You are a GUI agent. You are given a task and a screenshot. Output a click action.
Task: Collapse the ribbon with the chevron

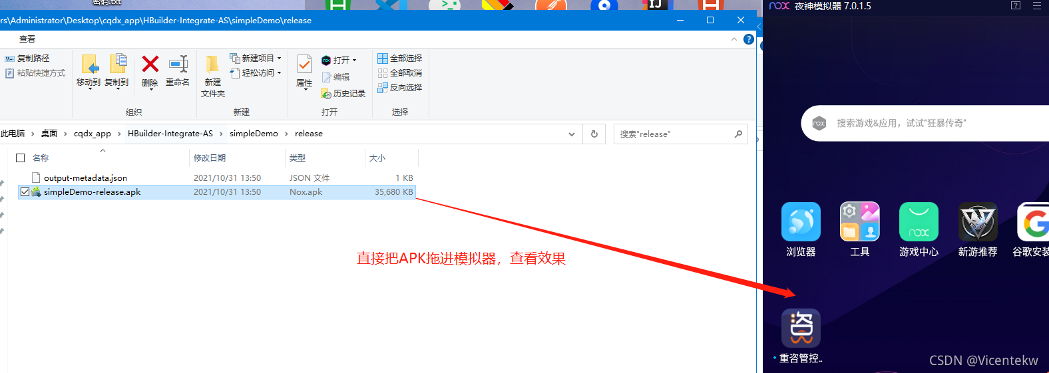734,39
